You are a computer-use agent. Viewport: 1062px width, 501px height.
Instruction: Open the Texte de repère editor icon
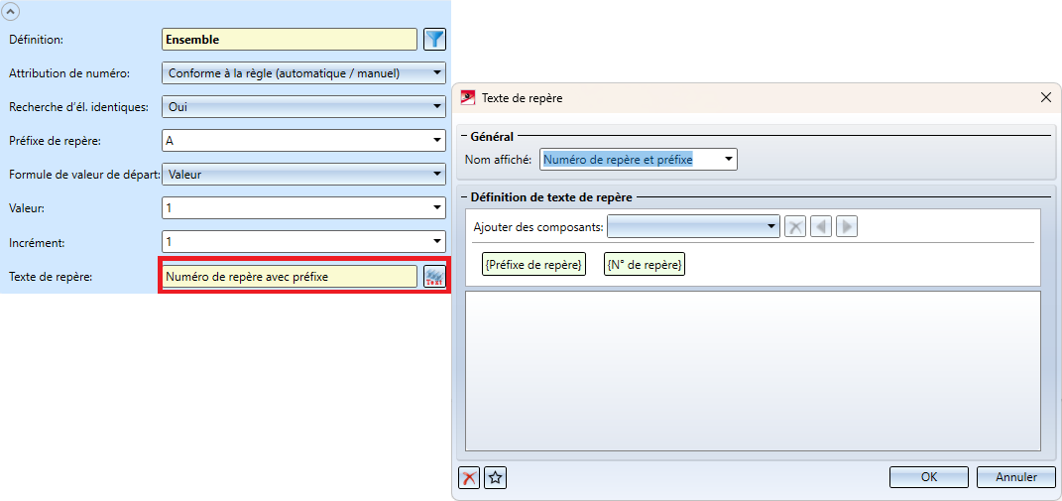click(x=434, y=276)
